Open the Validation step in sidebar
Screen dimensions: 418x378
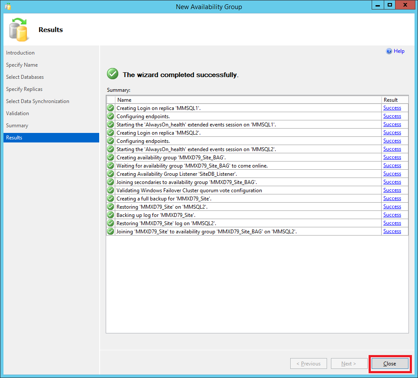tap(18, 113)
